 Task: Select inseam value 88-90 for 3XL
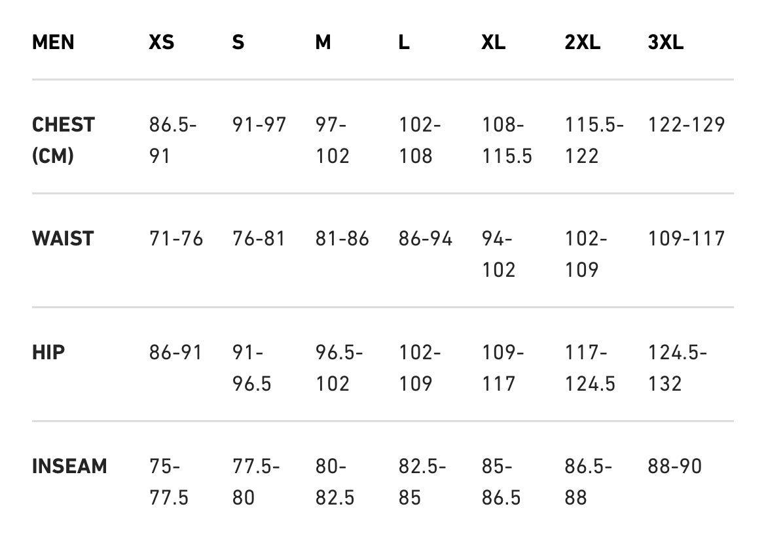tap(674, 467)
